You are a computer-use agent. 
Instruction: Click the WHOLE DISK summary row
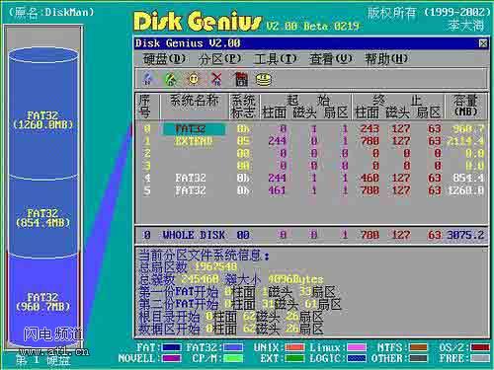pyautogui.click(x=311, y=235)
